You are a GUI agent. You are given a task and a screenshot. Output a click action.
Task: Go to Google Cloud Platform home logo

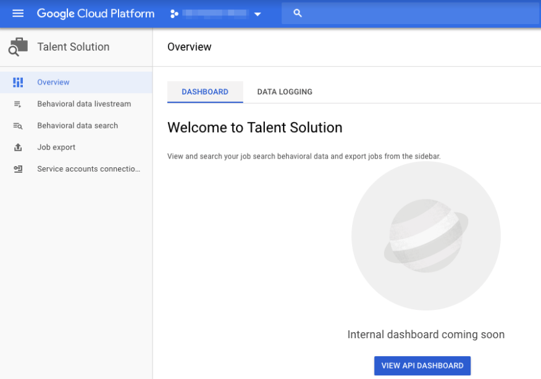(96, 14)
